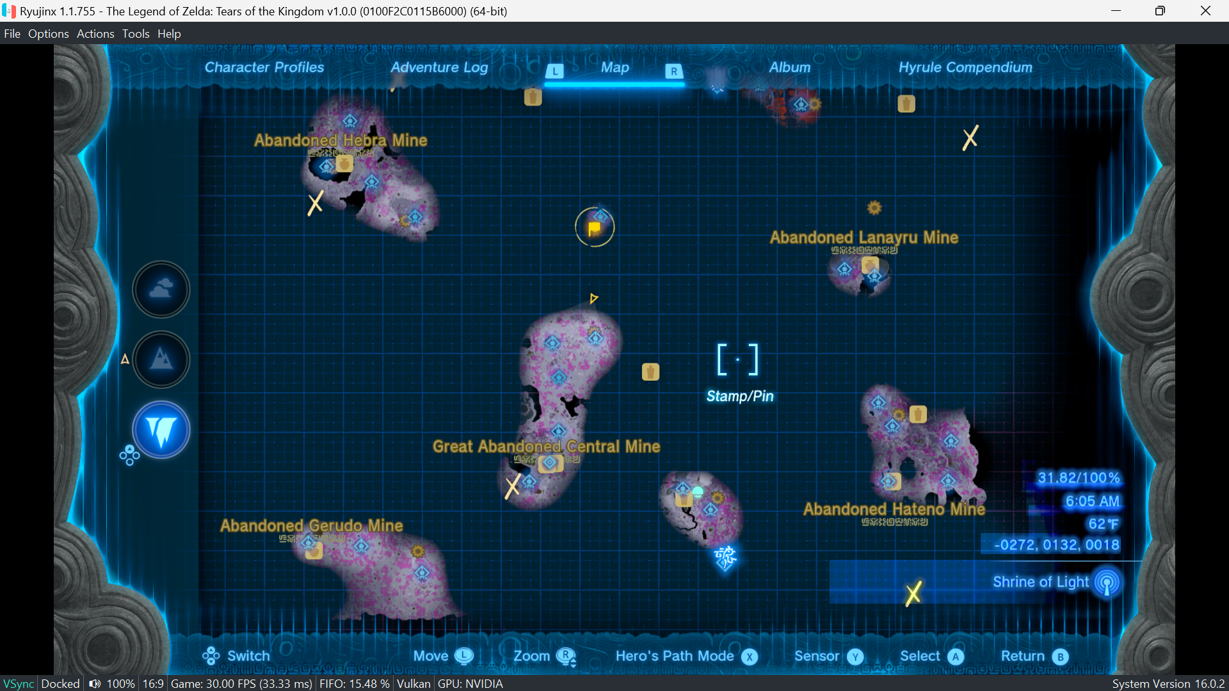Open the Actions menu
The image size is (1229, 691).
coord(95,34)
